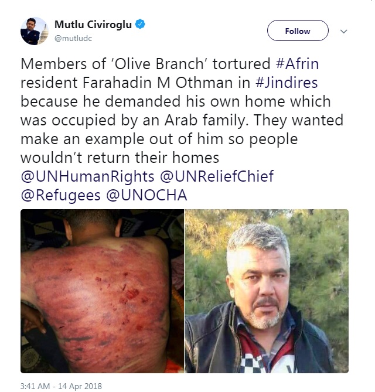Screen dimensions: 375x392
Task: Open the #Afrin hashtag
Action: point(297,63)
